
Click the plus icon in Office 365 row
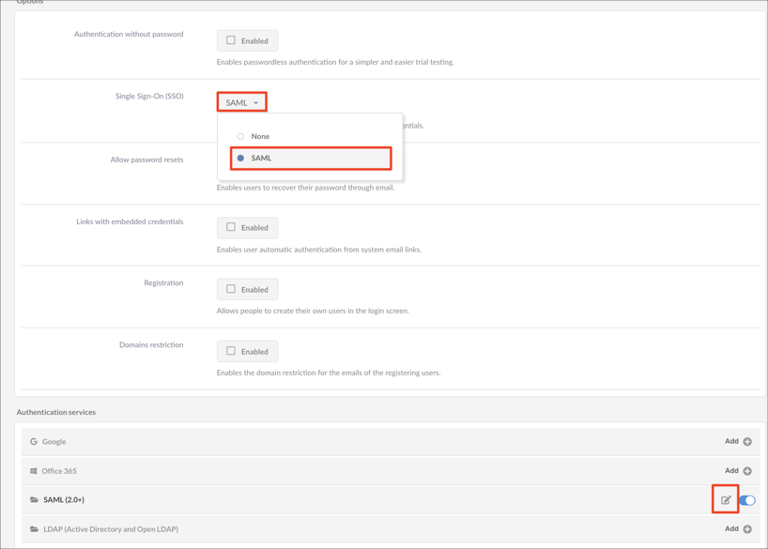coord(747,471)
